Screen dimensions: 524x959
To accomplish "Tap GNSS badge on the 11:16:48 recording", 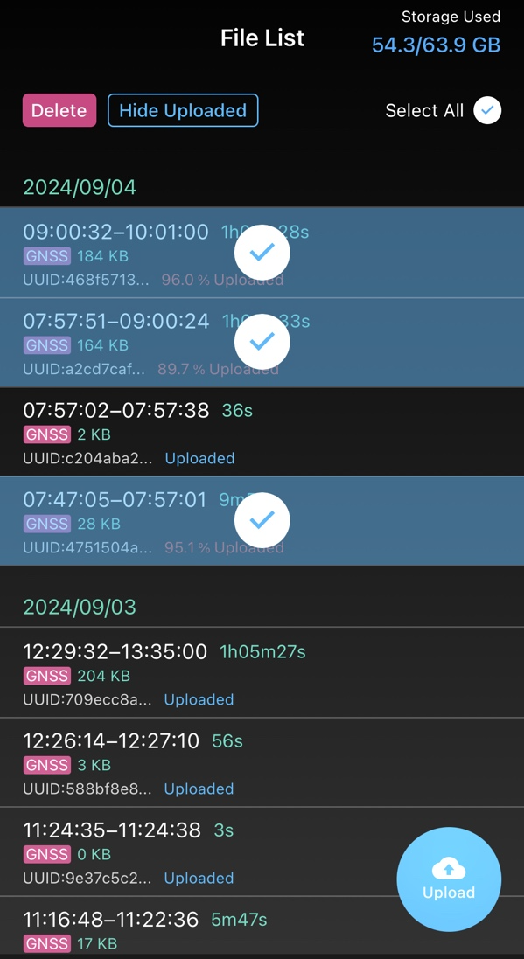I will click(46, 943).
